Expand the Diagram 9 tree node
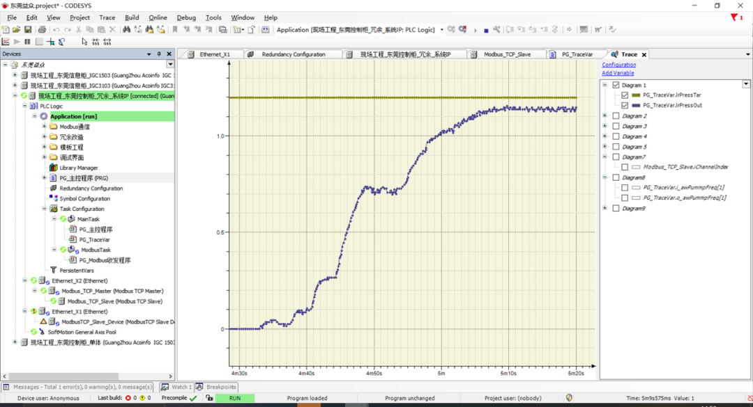The height and width of the screenshot is (407, 753). [605, 208]
